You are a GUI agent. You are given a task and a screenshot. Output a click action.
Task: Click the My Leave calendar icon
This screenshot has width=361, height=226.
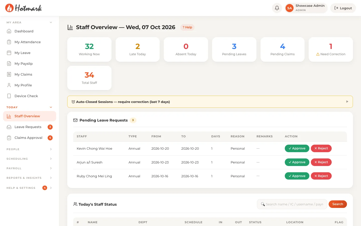[x=9, y=53]
